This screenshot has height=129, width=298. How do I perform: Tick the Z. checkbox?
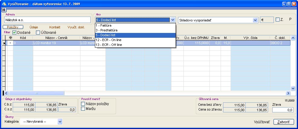click(x=277, y=20)
